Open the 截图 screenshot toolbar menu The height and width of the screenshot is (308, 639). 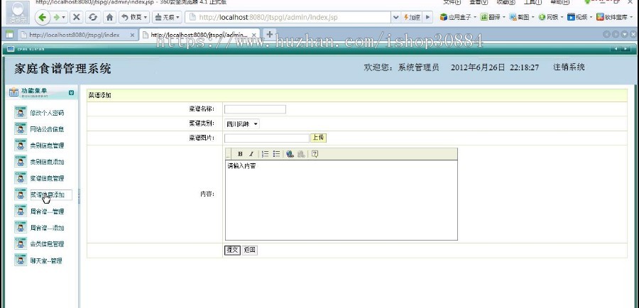(522, 17)
